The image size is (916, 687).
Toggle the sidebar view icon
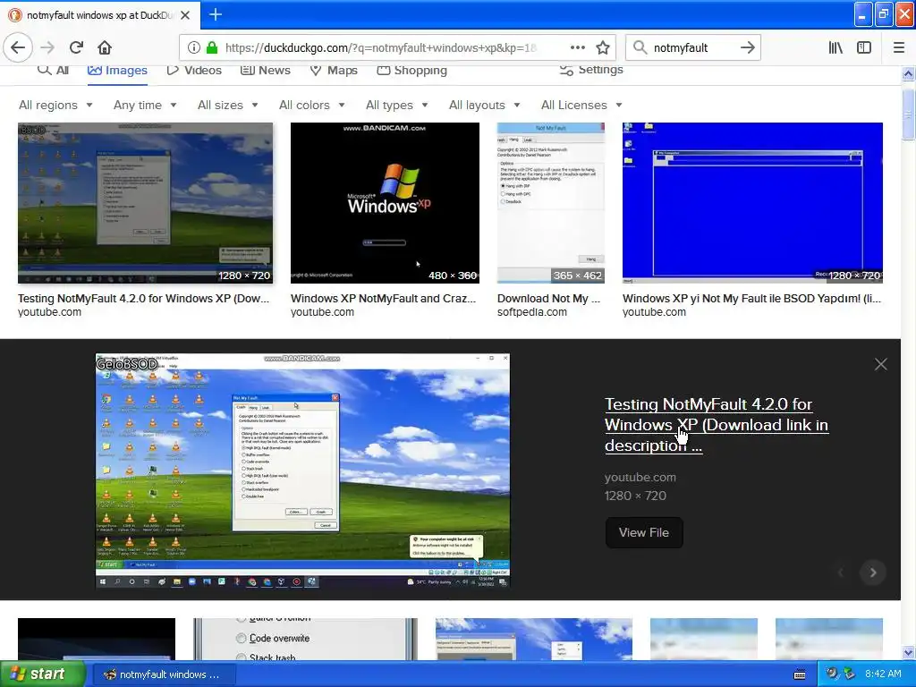(x=864, y=47)
